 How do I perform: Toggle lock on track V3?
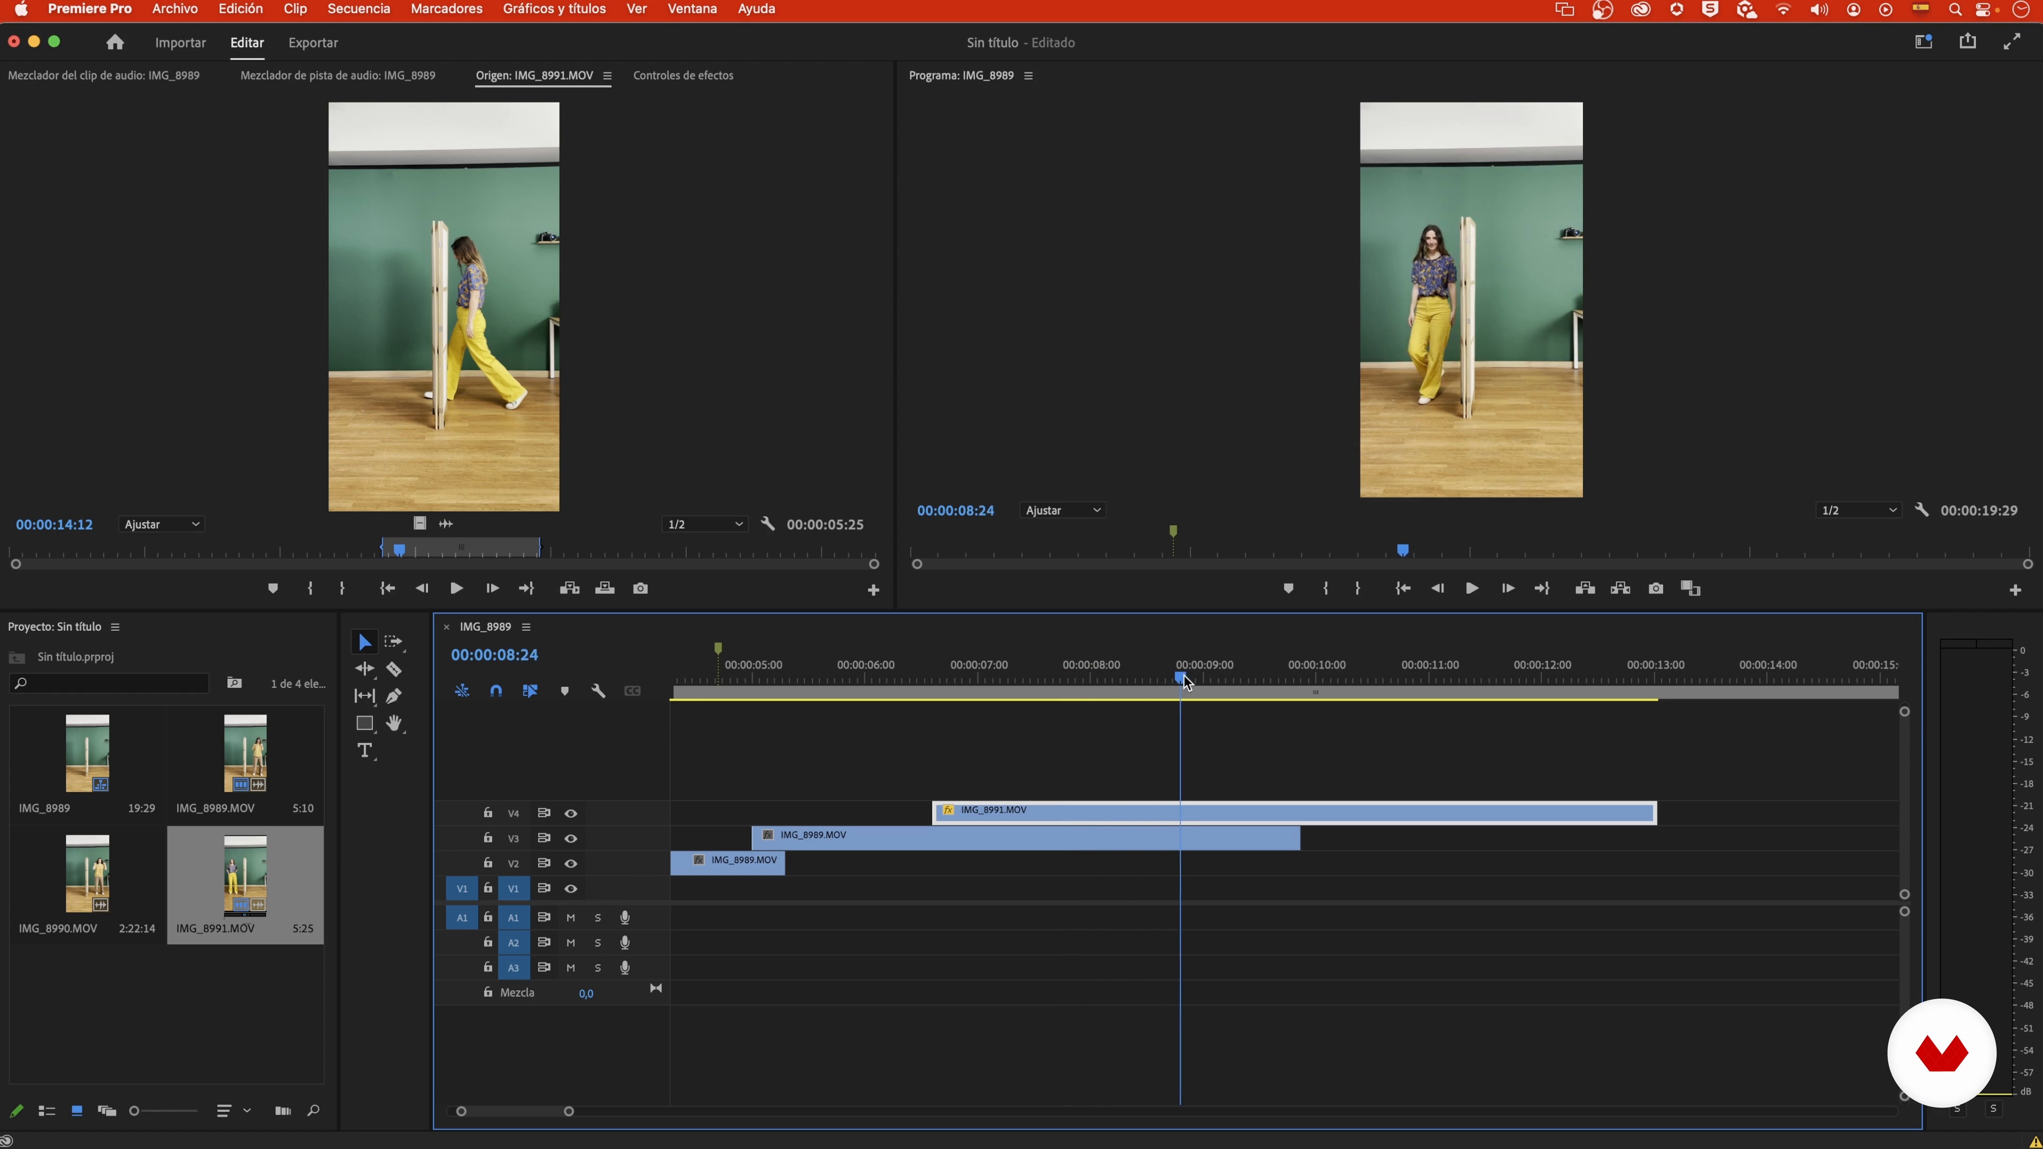click(x=488, y=838)
